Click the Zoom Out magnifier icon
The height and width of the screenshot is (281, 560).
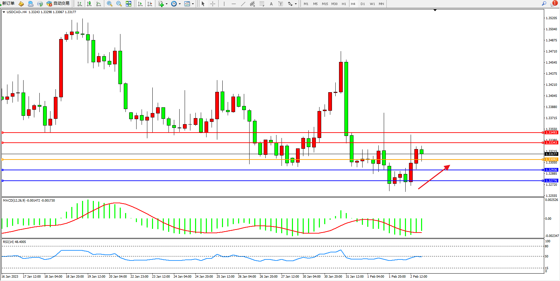(x=119, y=4)
